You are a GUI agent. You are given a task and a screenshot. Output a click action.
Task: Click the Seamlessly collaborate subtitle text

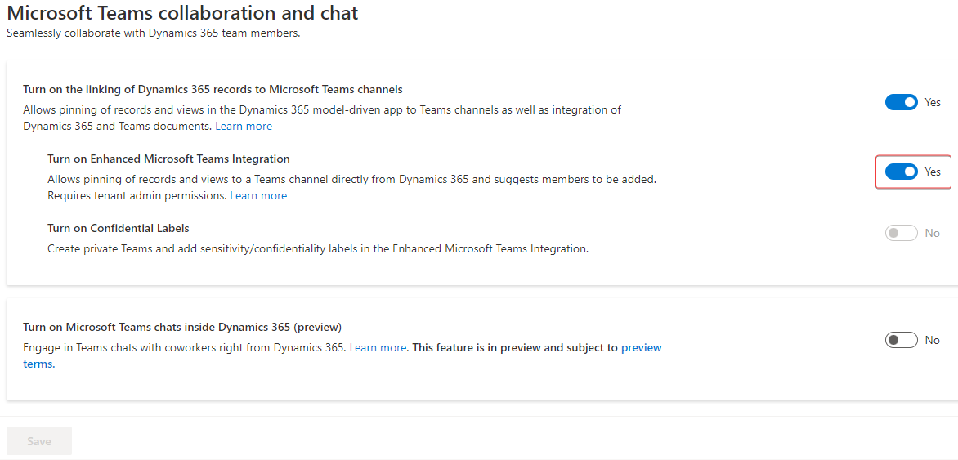[154, 33]
